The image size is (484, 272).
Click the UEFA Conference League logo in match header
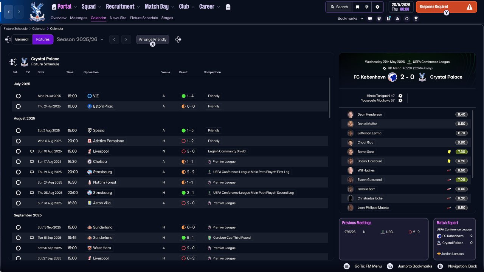coord(409,62)
